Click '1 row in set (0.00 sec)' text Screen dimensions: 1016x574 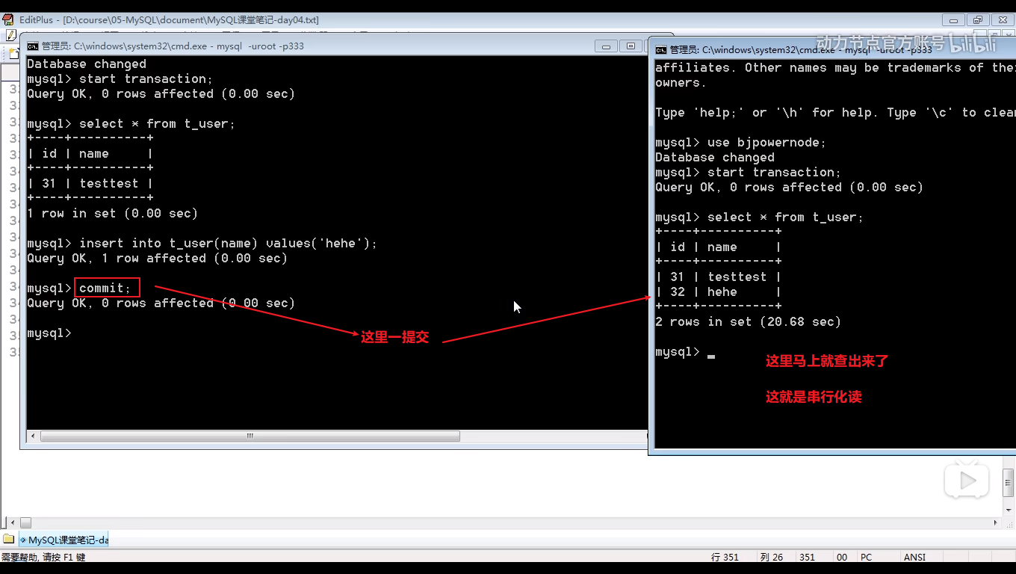tap(112, 214)
